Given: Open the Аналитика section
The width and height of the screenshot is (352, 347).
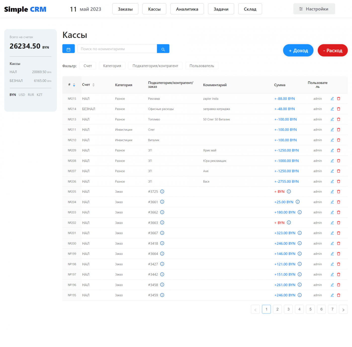Looking at the screenshot, I should click(187, 9).
